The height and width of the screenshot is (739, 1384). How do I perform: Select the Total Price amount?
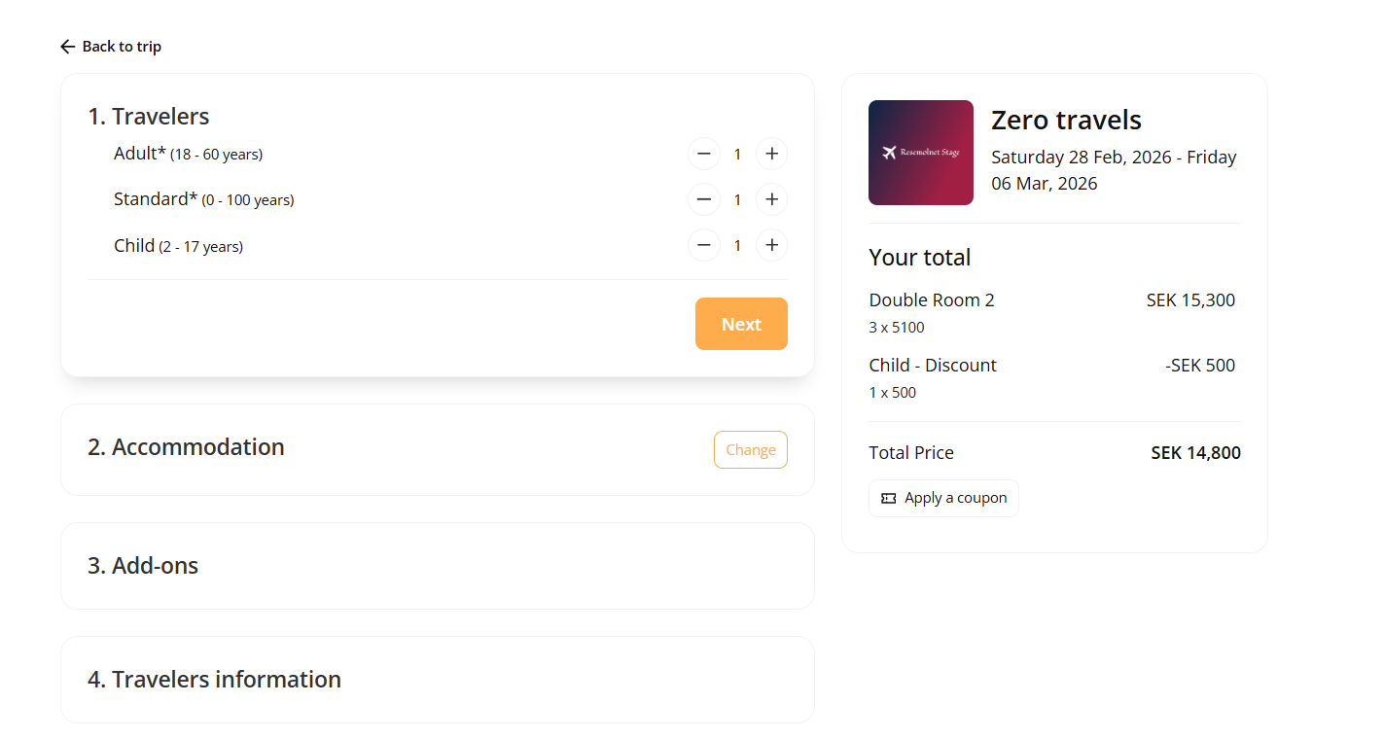coord(1195,453)
